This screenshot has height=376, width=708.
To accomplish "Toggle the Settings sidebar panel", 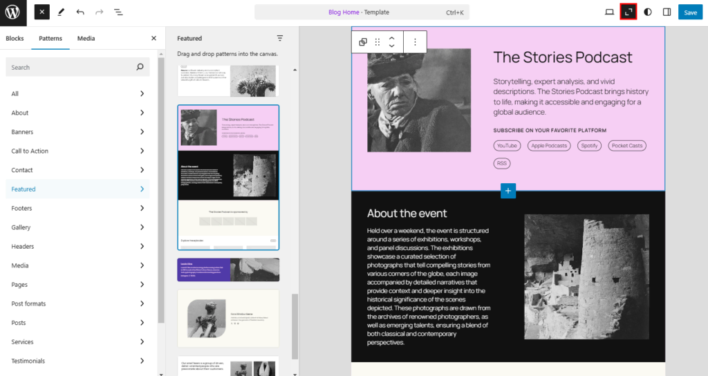I will 667,12.
